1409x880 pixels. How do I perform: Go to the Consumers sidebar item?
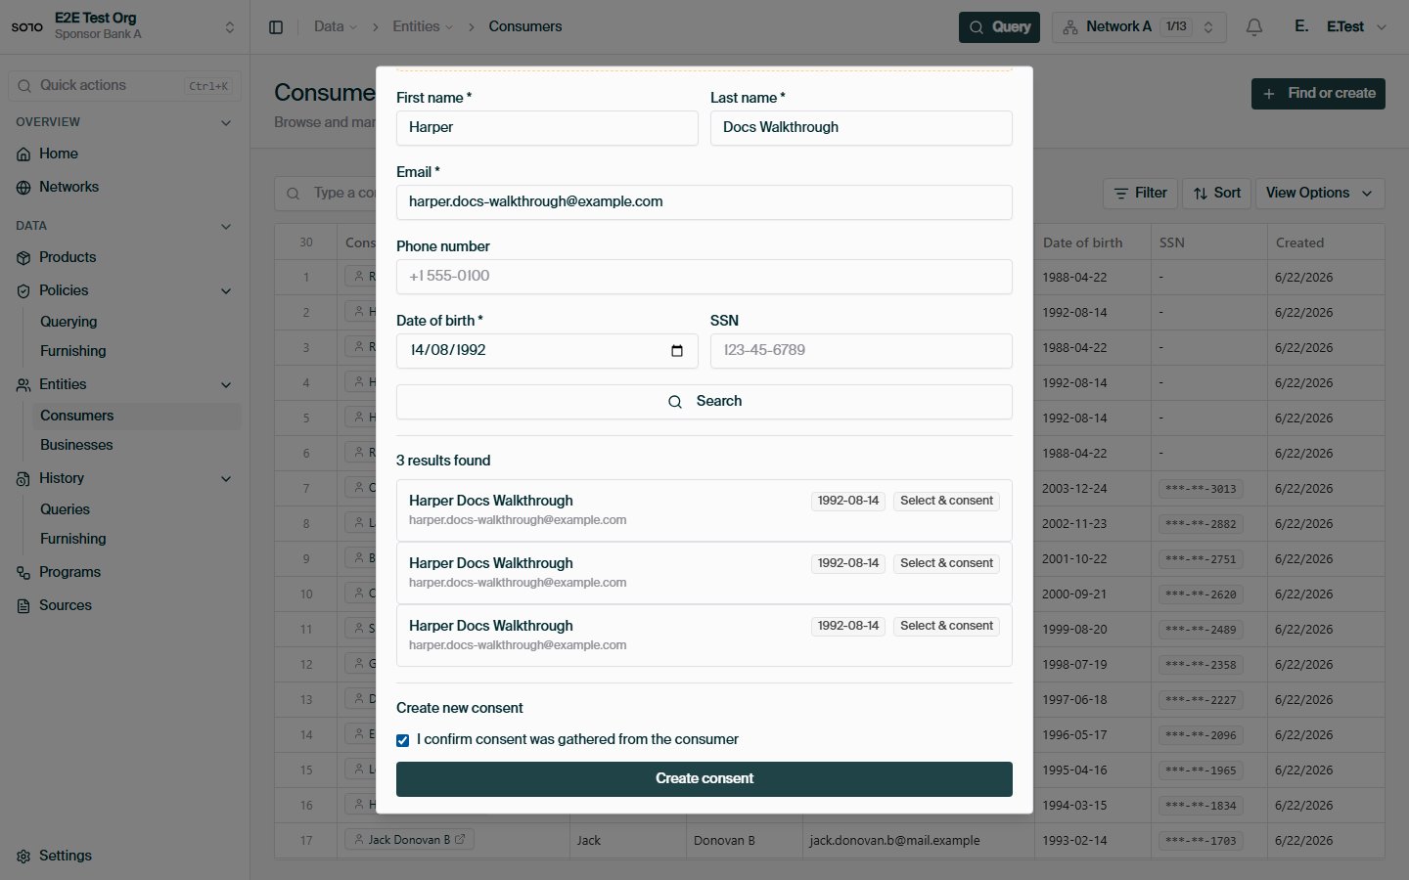pos(137,416)
